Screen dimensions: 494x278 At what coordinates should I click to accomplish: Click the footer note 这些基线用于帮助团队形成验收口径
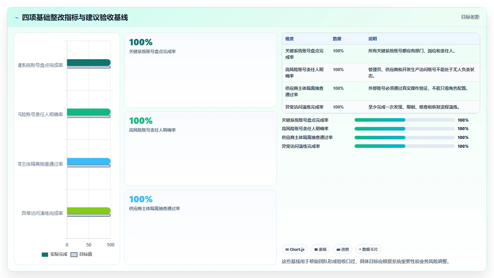[x=365, y=262]
